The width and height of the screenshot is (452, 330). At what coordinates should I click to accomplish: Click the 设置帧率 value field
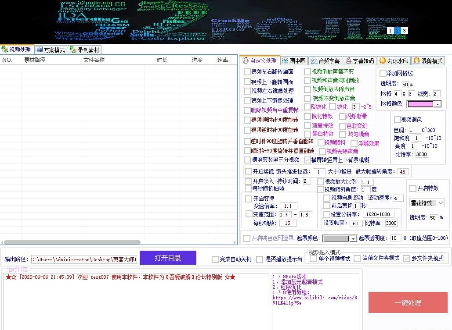point(356,223)
